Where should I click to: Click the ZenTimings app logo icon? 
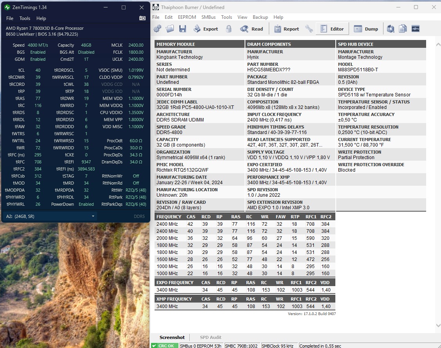click(x=7, y=7)
